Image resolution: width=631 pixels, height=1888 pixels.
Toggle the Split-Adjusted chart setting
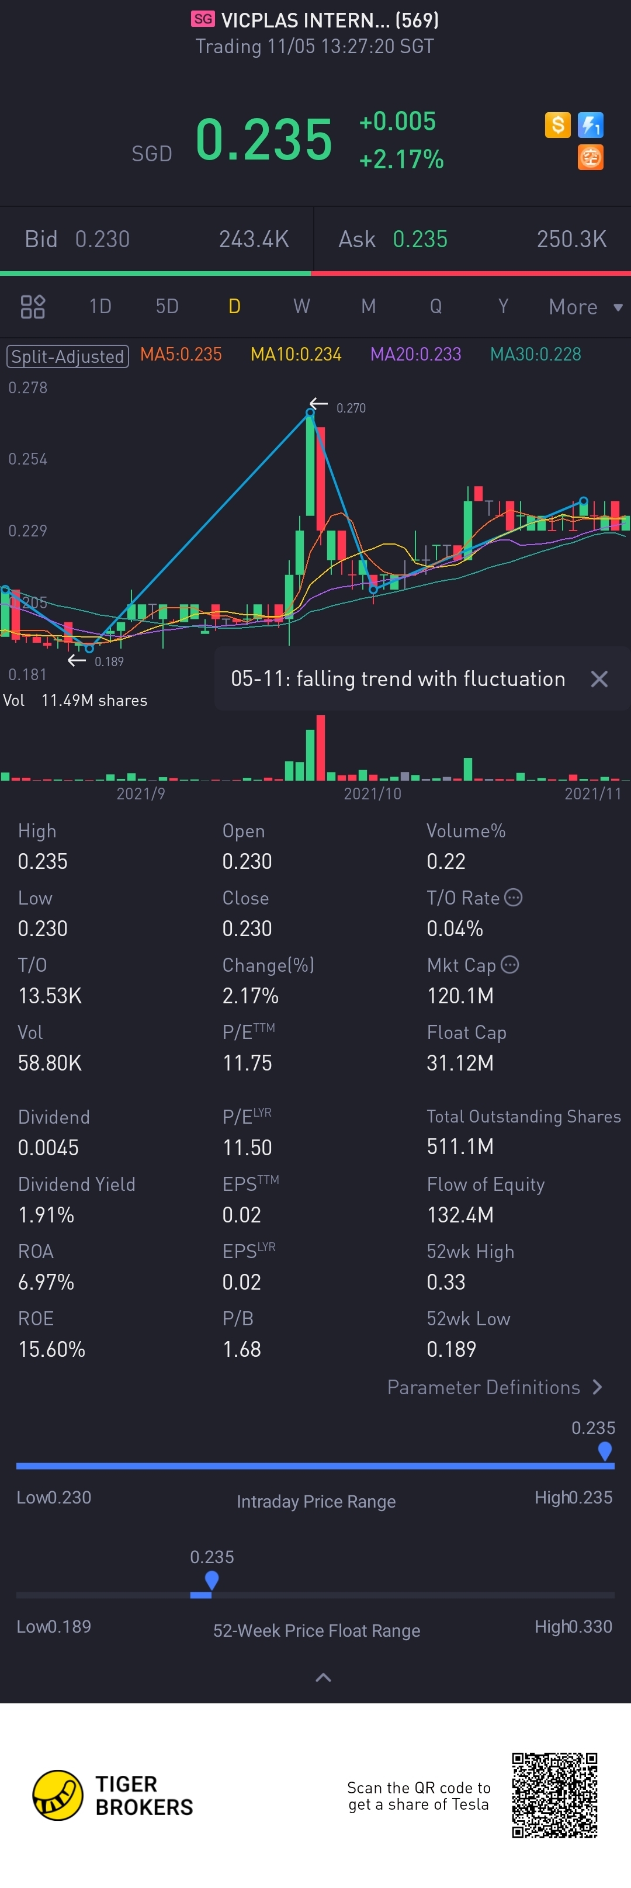point(67,356)
